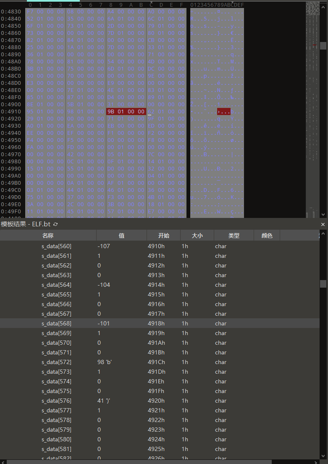Select the s_data[560] row
The height and width of the screenshot is (464, 328).
pyautogui.click(x=56, y=246)
